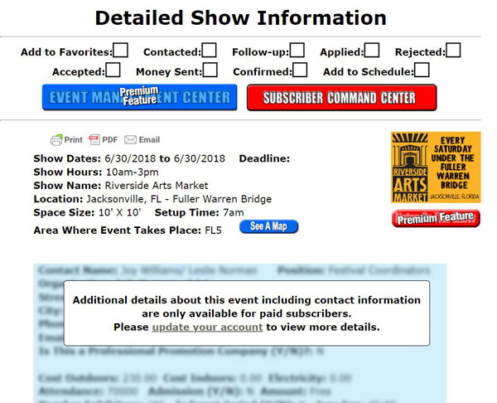Tick the Contacted checkbox
497x403 pixels.
[210, 51]
